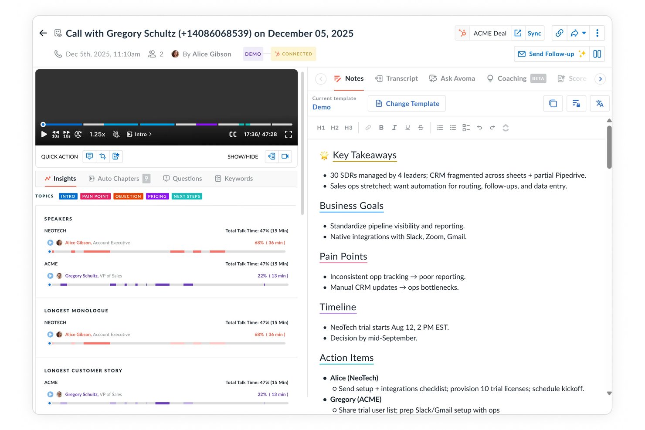Toggle the mute audio icon in player
This screenshot has width=645, height=430.
116,134
